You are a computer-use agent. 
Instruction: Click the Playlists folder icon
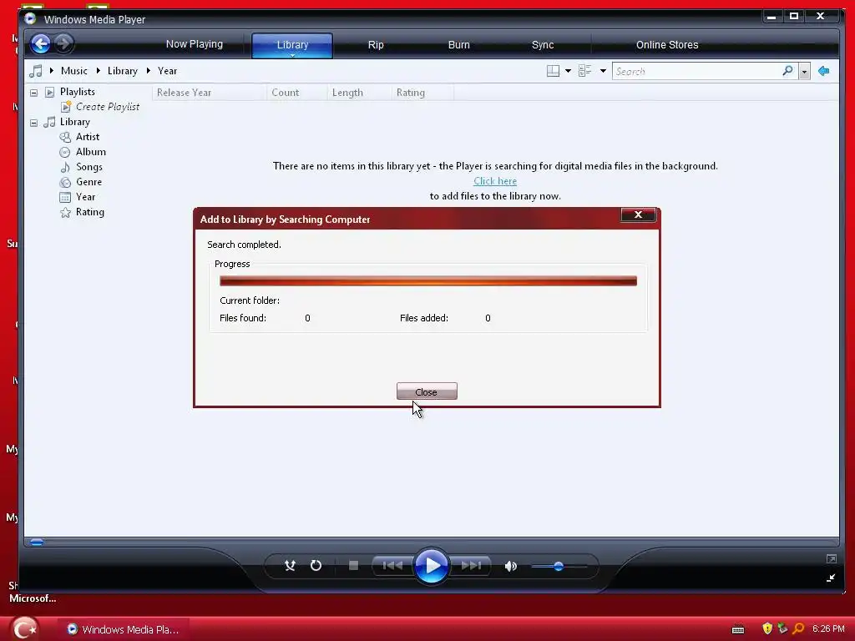(x=49, y=92)
